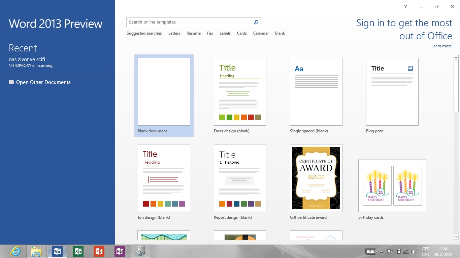This screenshot has width=460, height=258.
Task: Open the Action Center flag icon
Action: point(390,251)
